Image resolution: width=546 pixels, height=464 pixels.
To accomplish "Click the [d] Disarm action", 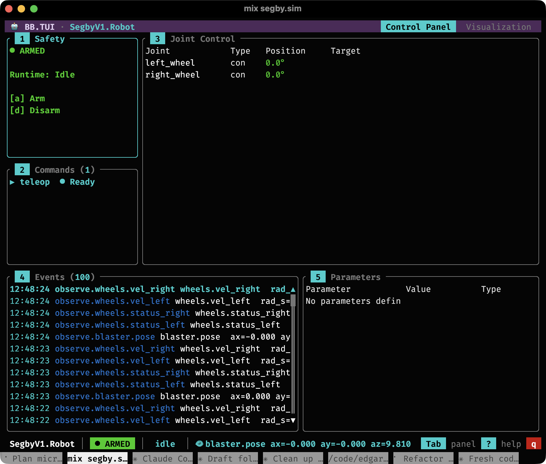I will coord(35,110).
